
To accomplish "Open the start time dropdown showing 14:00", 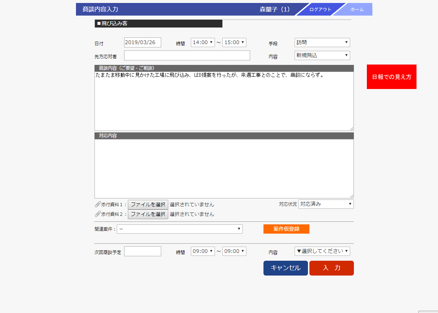I will point(203,43).
